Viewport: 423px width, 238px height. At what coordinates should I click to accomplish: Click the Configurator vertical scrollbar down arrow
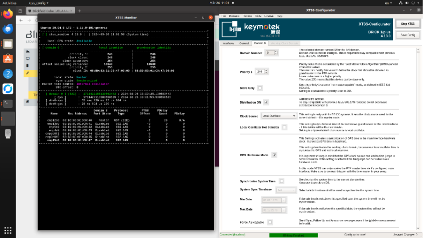pyautogui.click(x=418, y=229)
